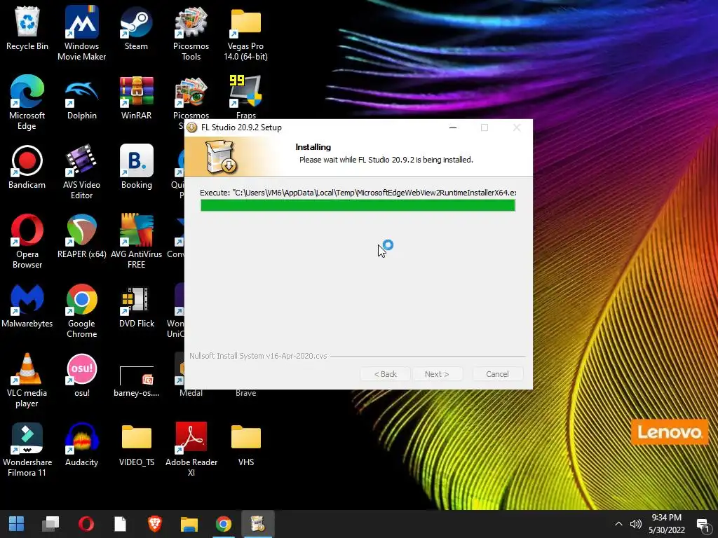The image size is (718, 538).
Task: Open Task View on the taskbar
Action: (50, 524)
